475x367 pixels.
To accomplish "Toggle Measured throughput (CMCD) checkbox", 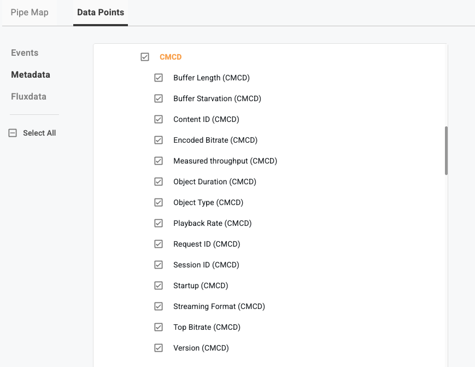I will click(159, 161).
